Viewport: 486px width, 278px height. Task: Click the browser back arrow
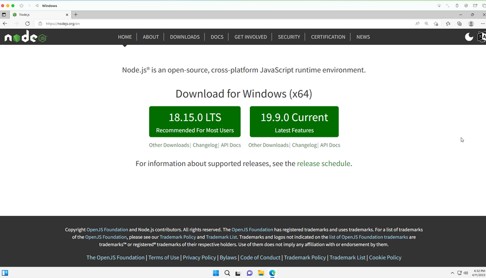5,24
